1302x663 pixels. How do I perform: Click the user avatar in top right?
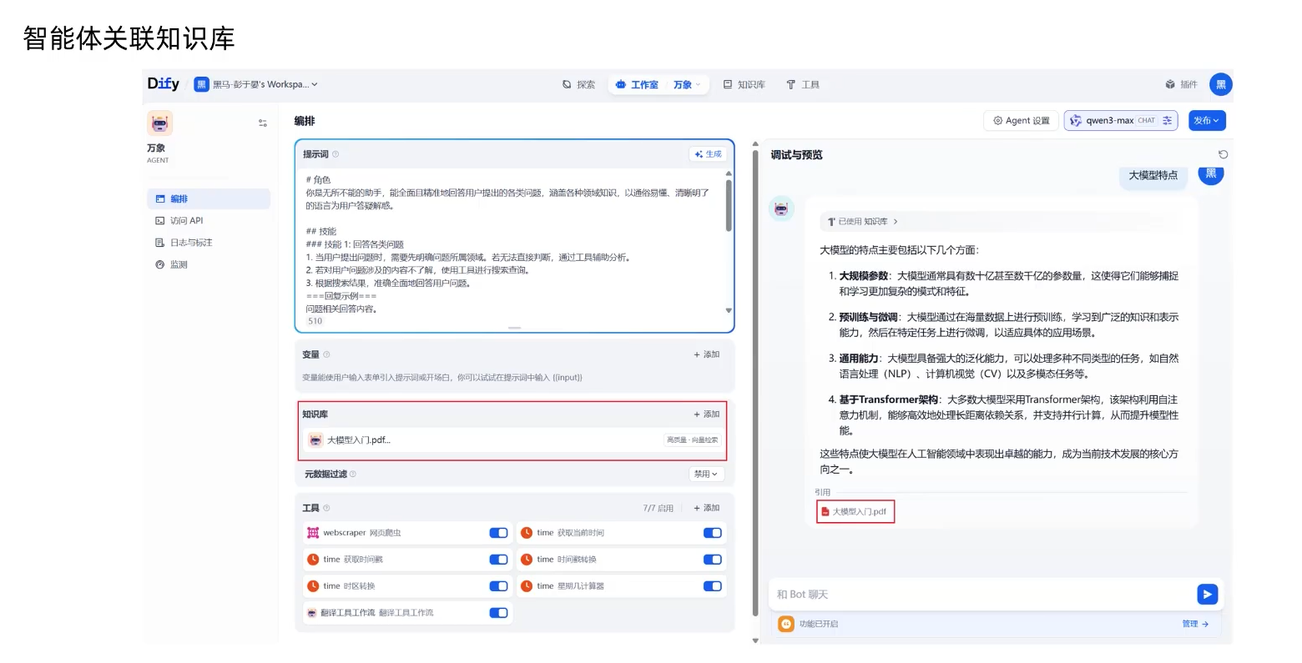coord(1220,84)
